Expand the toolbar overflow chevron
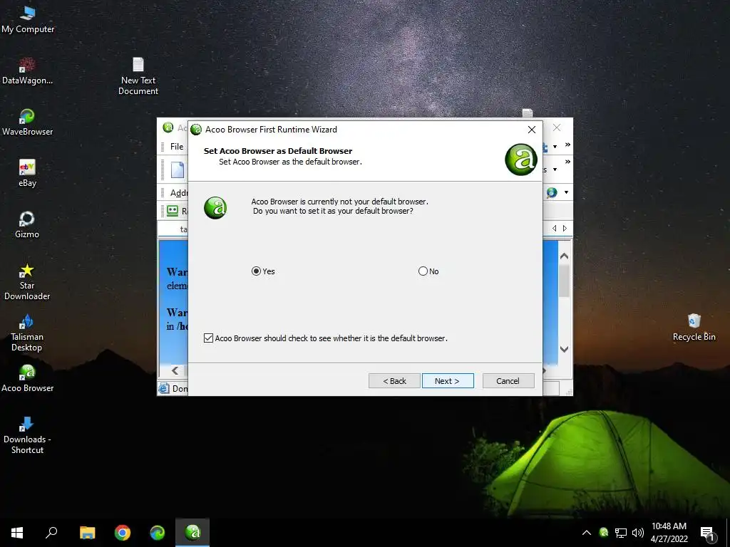This screenshot has height=547, width=730. [x=567, y=162]
